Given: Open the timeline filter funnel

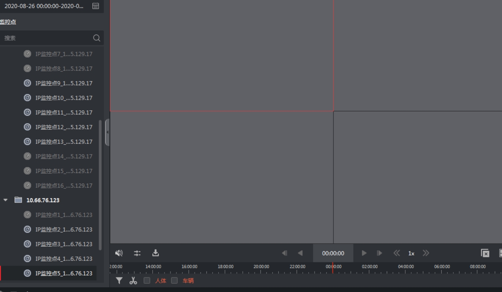Looking at the screenshot, I should click(119, 281).
